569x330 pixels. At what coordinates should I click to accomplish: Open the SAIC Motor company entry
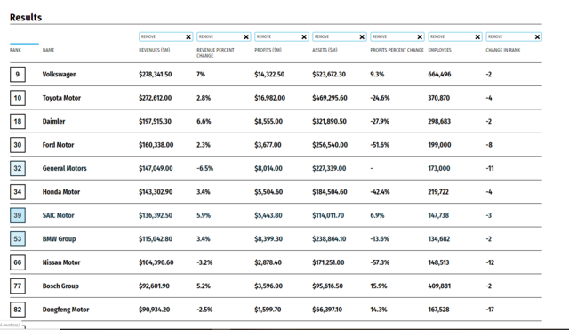coord(58,215)
